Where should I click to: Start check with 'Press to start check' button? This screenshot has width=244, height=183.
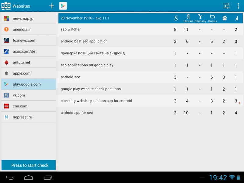pos(29,165)
